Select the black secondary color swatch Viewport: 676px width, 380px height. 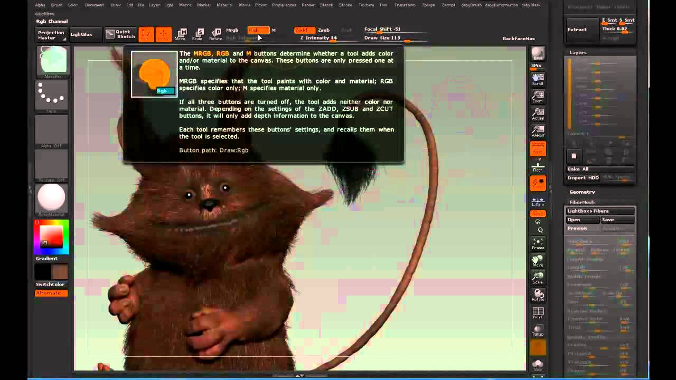coord(43,272)
